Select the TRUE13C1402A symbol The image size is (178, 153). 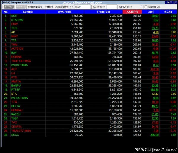click(x=21, y=61)
